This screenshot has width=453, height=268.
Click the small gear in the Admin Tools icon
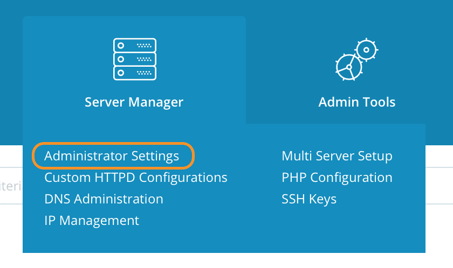click(x=367, y=50)
